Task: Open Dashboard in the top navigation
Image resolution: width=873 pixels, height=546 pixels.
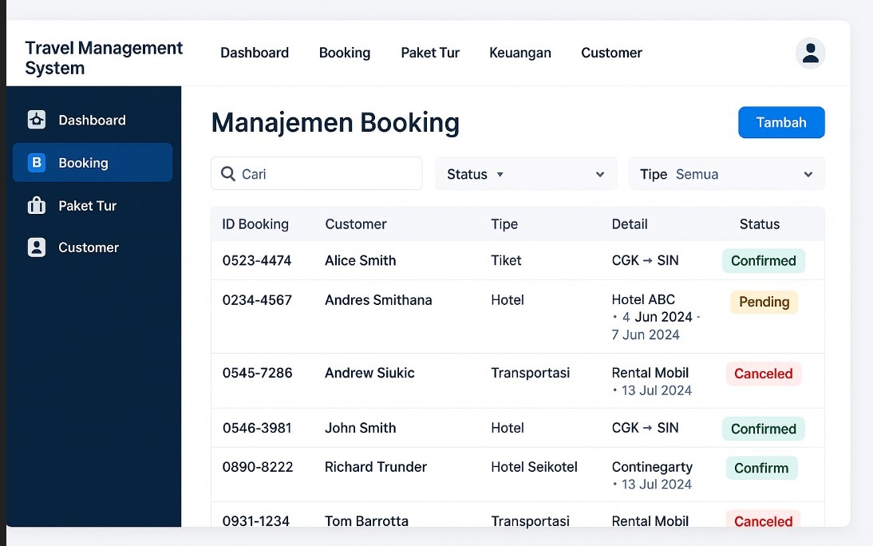Action: coord(255,53)
